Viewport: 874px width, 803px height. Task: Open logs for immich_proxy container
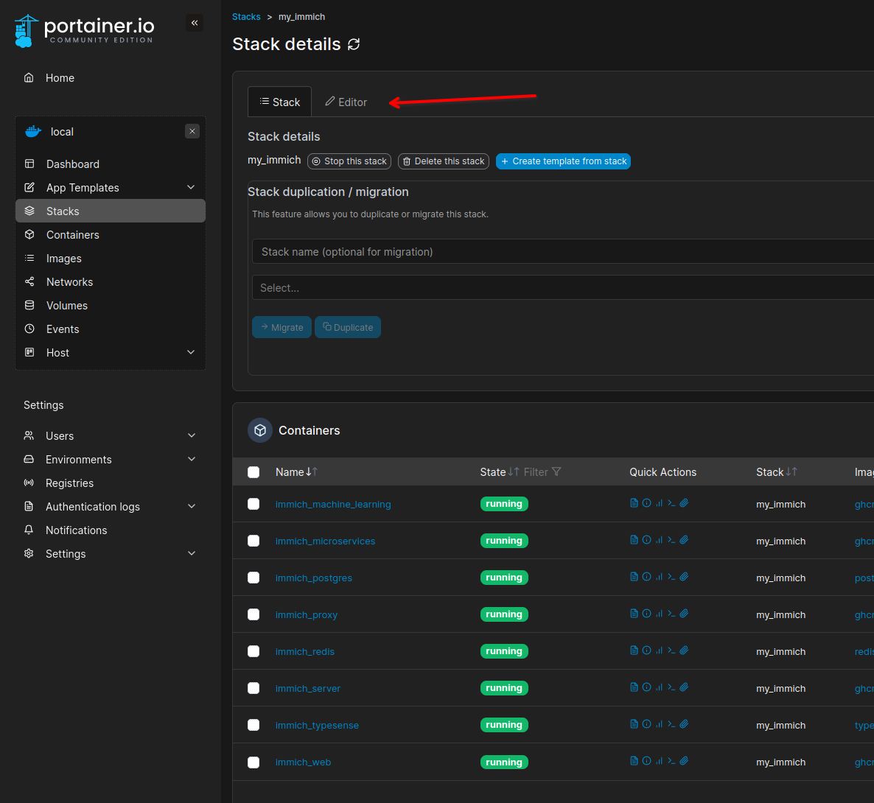[634, 614]
